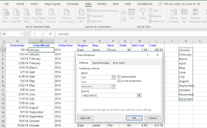The image size is (207, 128).
Task: Select column C header
Action: point(66,41)
